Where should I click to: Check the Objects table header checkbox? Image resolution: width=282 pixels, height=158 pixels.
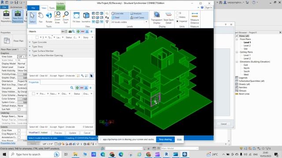[37, 37]
